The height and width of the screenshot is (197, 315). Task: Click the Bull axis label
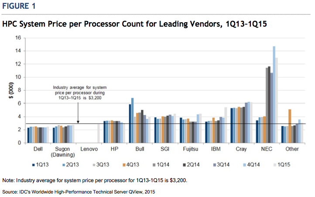coord(140,149)
